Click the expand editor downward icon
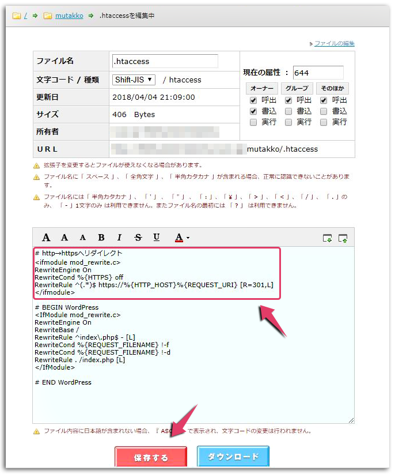 327,238
